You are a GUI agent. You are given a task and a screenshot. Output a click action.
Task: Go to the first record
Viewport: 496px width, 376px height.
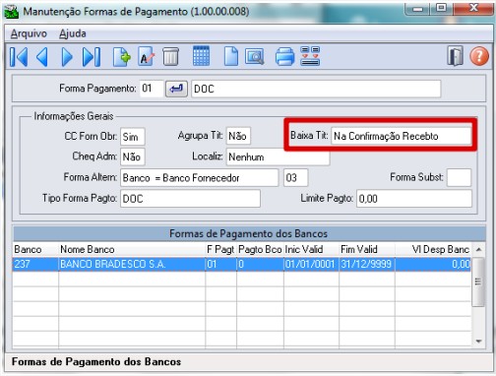click(19, 57)
